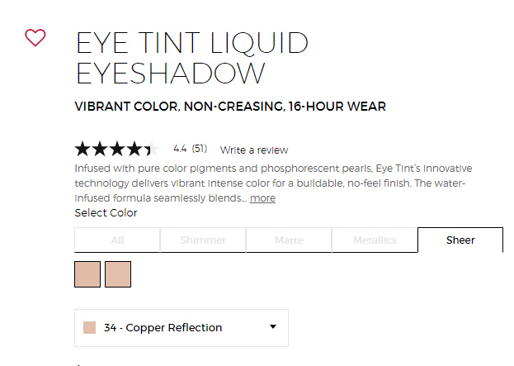Open the review count (51)

(x=200, y=149)
